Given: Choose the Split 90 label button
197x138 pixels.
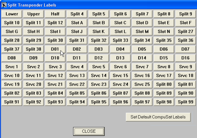Looking at the screenshot, I should coord(185,93).
